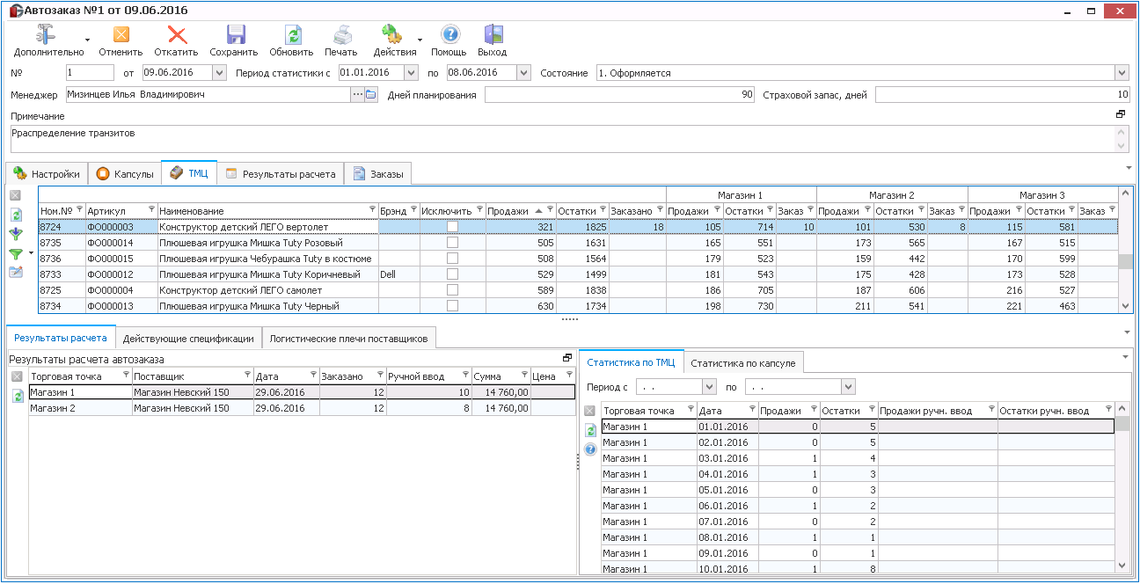Maximize the Результаты расчета автозаказа panel
The height and width of the screenshot is (584, 1140).
(x=567, y=358)
